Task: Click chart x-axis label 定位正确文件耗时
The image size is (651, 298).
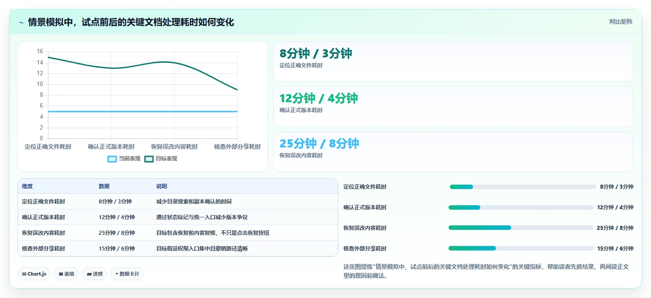Action: (48, 147)
